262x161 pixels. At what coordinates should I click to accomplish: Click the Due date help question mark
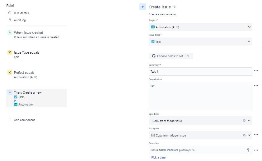[248, 150]
